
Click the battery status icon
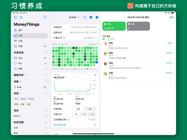[x=172, y=13]
